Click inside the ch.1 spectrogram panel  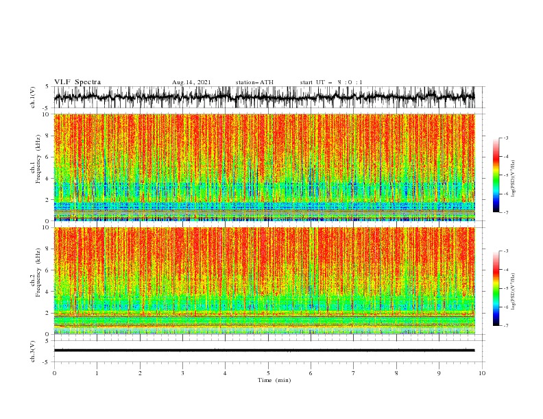(x=264, y=167)
